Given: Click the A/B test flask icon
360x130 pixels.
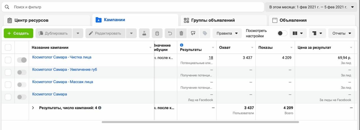Looking at the screenshot, I should [x=144, y=33].
